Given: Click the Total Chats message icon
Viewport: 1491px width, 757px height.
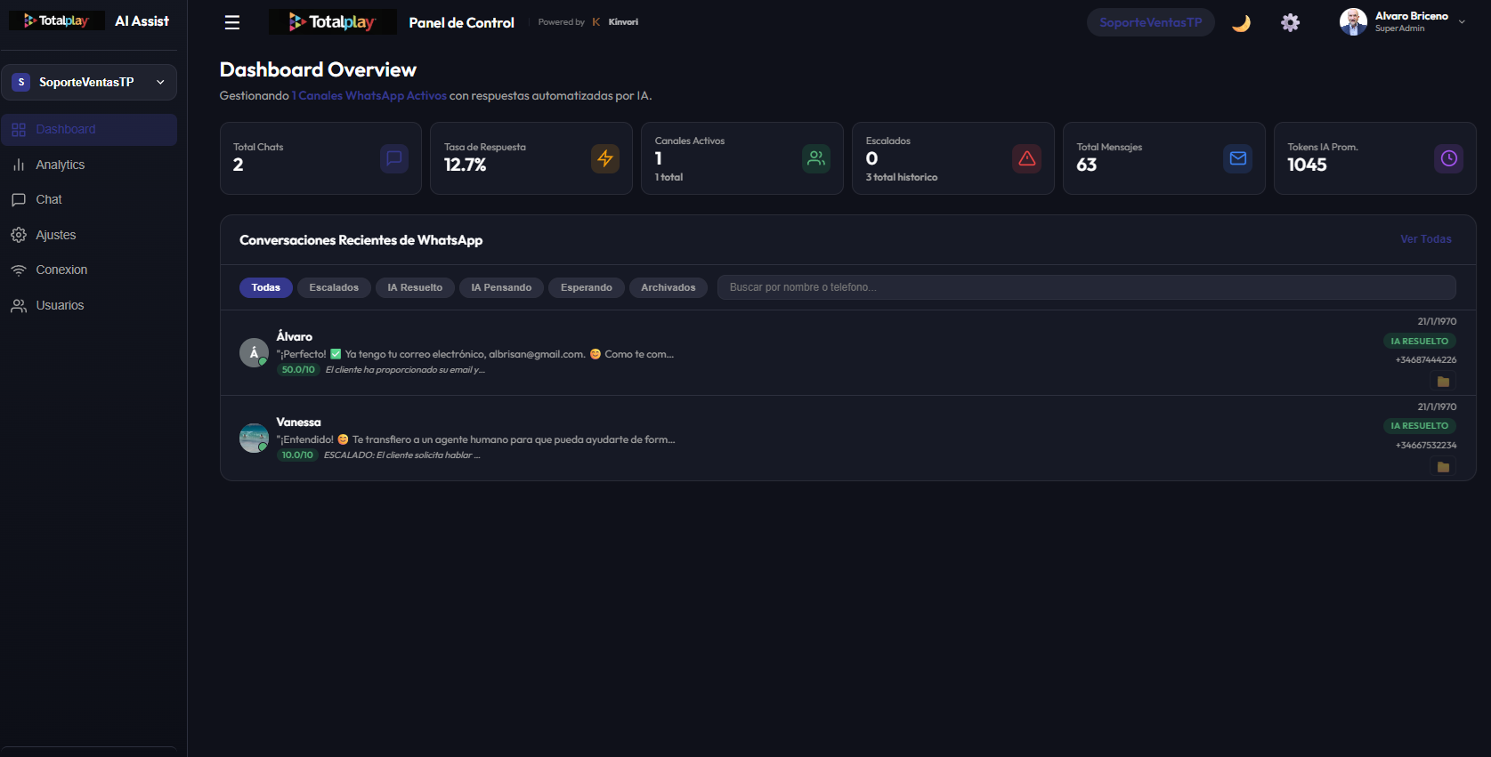Looking at the screenshot, I should point(393,158).
